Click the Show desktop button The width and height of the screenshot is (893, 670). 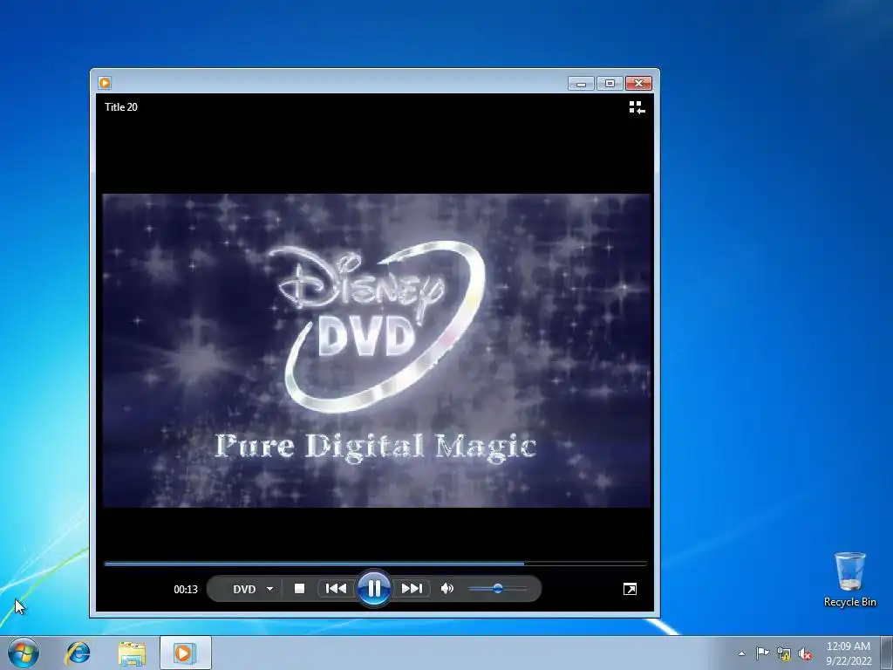887,653
